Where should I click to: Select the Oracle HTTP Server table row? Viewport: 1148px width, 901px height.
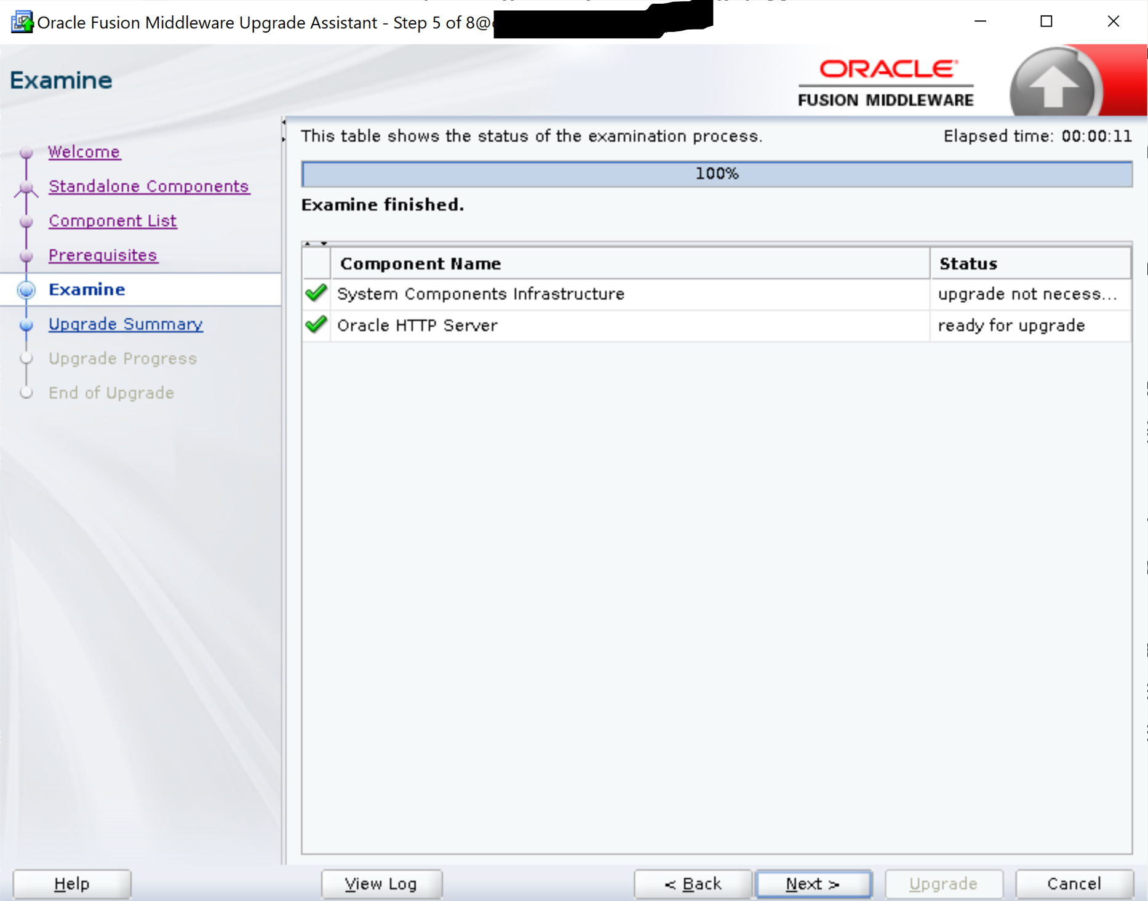[x=629, y=325]
